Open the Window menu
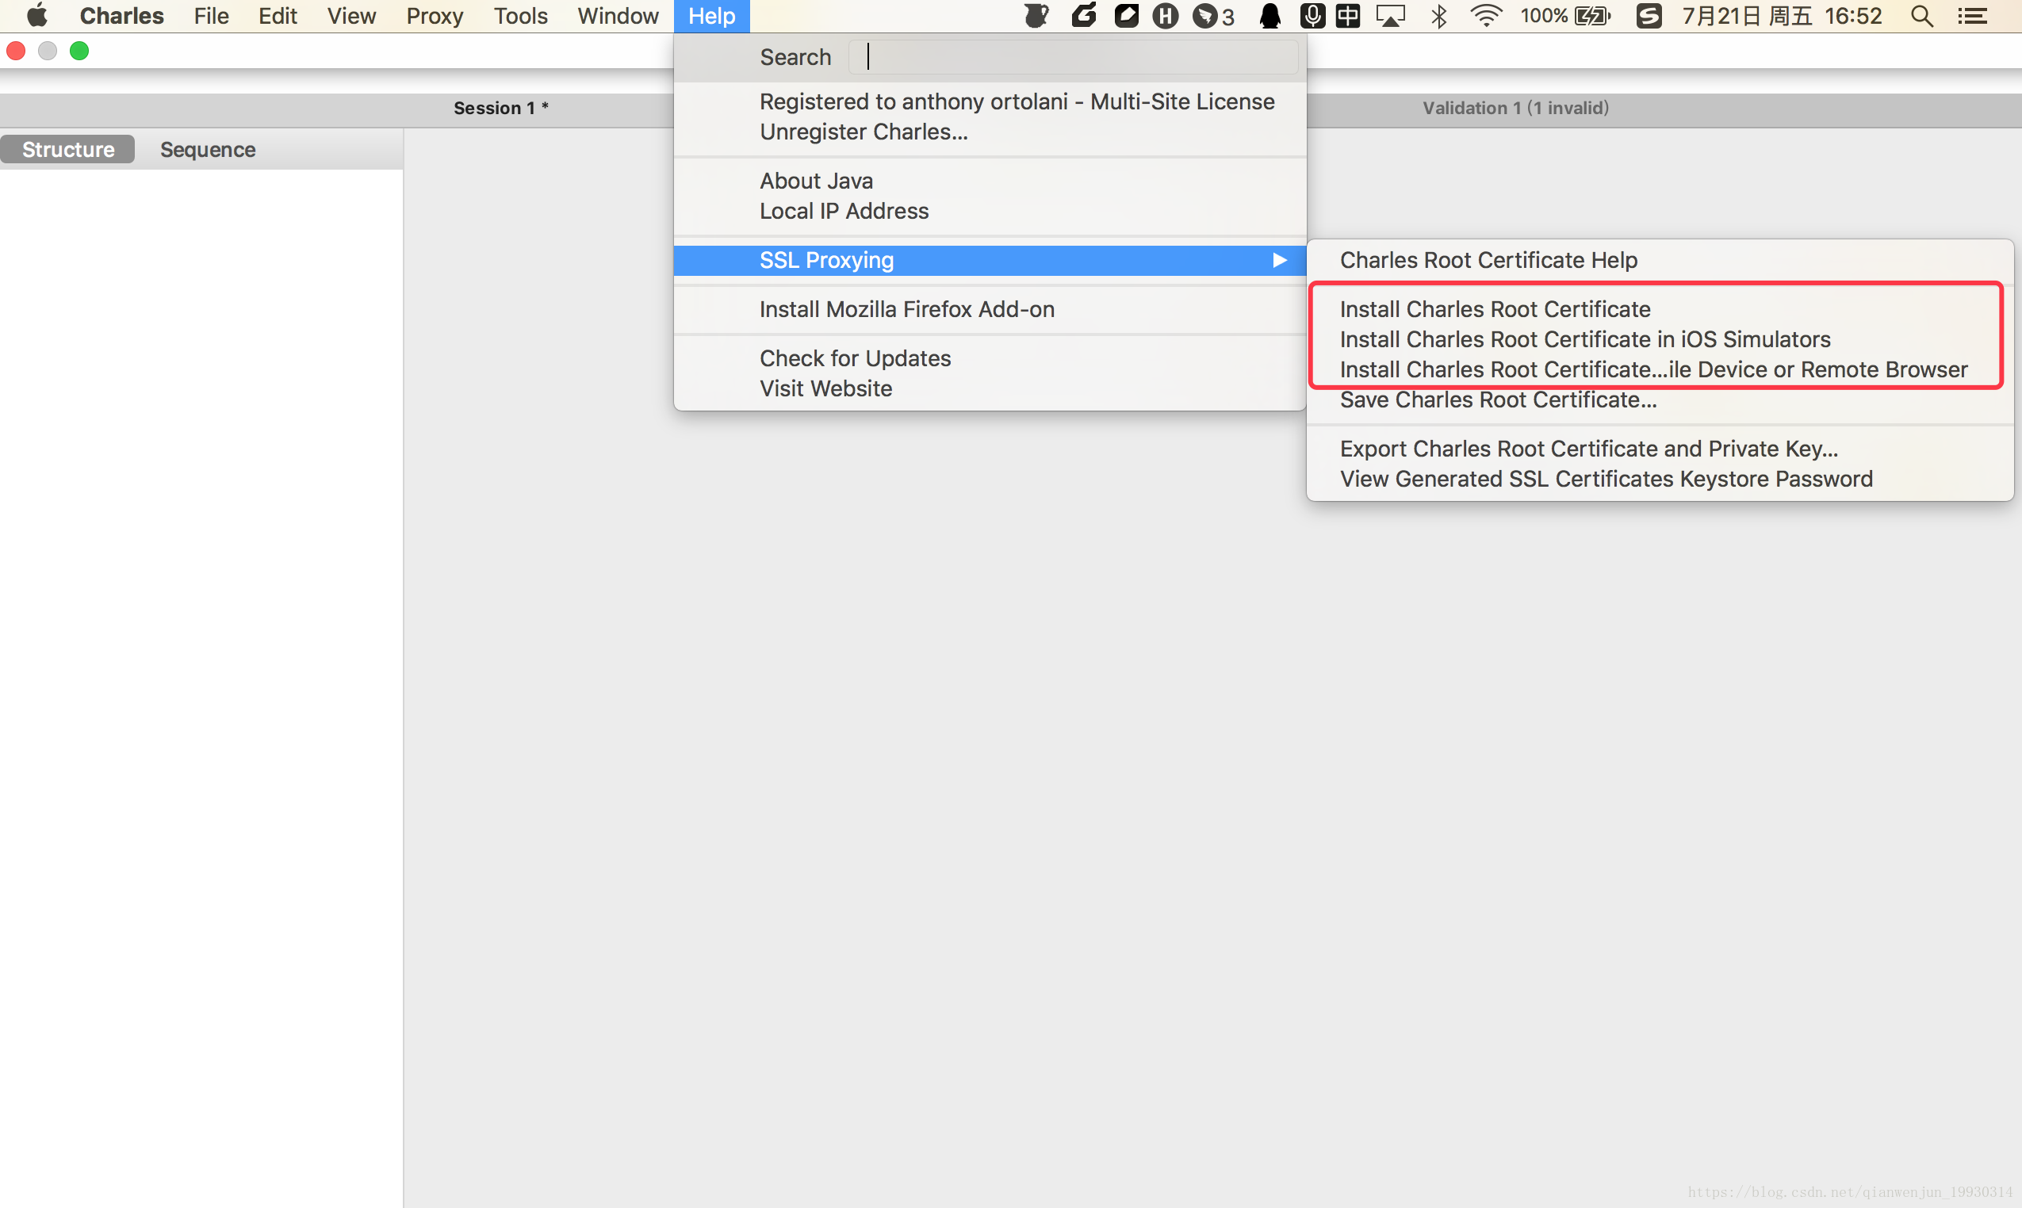Viewport: 2022px width, 1208px height. 618,16
